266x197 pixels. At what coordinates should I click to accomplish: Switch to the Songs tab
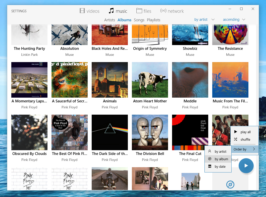coord(139,20)
